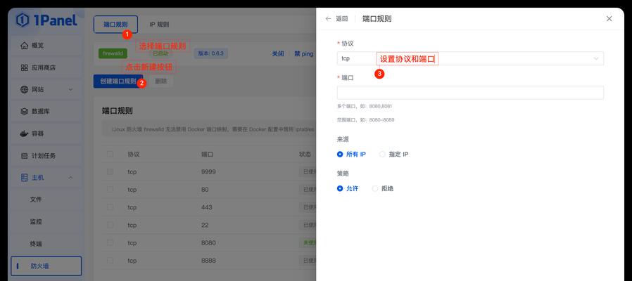Choose the 允许 policy radio button
This screenshot has width=632, height=281.
[x=340, y=188]
